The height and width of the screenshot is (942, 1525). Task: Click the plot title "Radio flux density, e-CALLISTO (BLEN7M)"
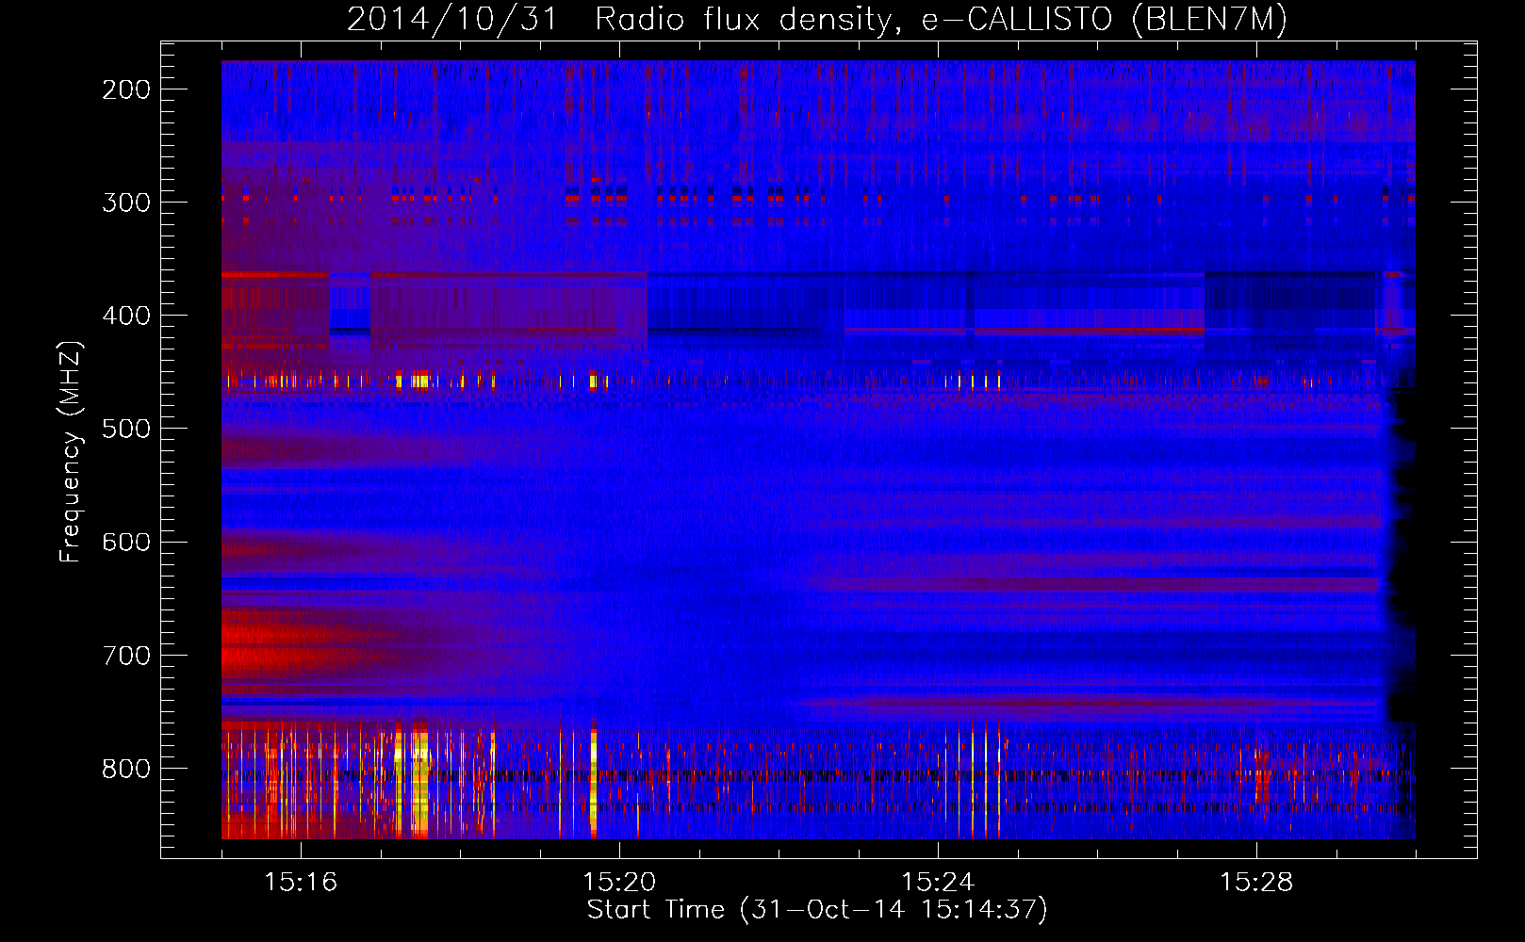941,20
